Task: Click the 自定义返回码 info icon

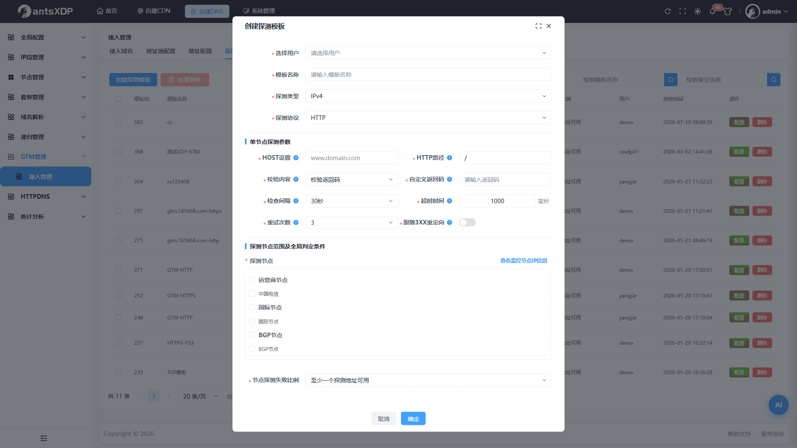Action: (x=450, y=179)
